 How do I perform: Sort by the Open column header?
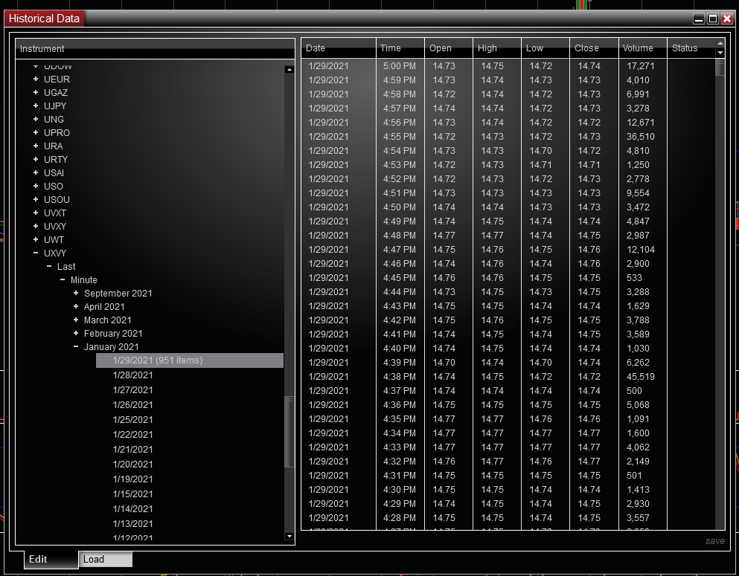tap(449, 48)
